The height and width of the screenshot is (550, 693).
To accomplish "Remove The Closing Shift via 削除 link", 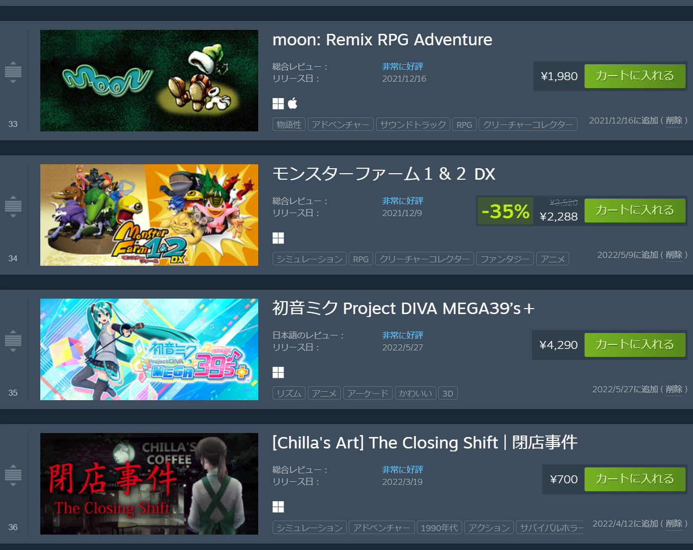I will point(674,524).
